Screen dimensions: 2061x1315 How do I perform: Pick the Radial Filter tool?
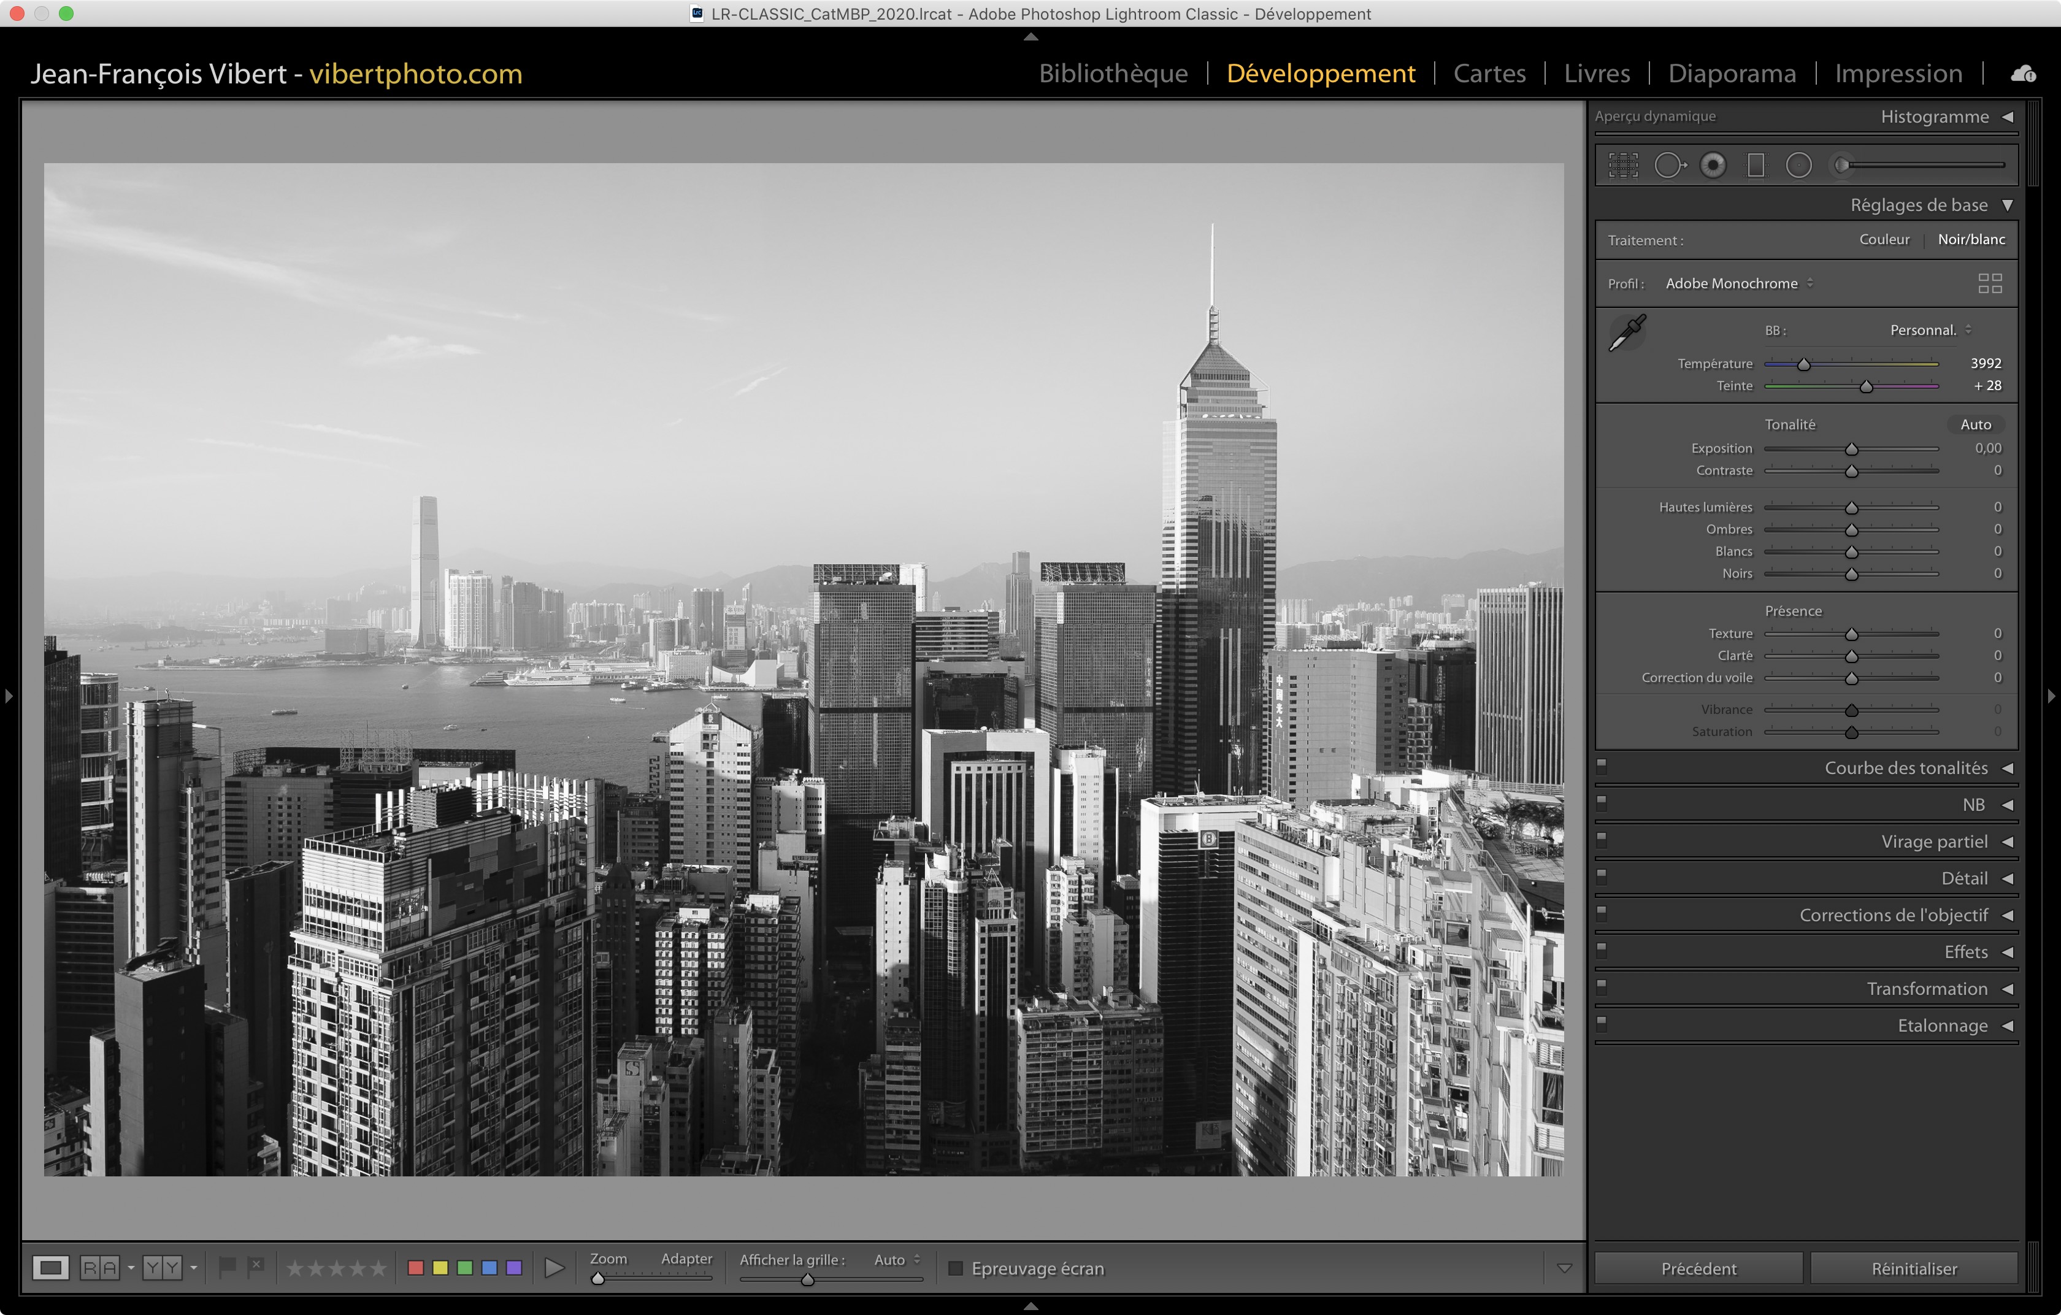tap(1799, 165)
